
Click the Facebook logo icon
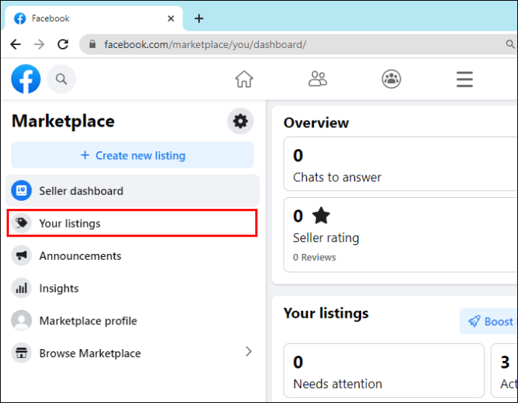click(26, 79)
